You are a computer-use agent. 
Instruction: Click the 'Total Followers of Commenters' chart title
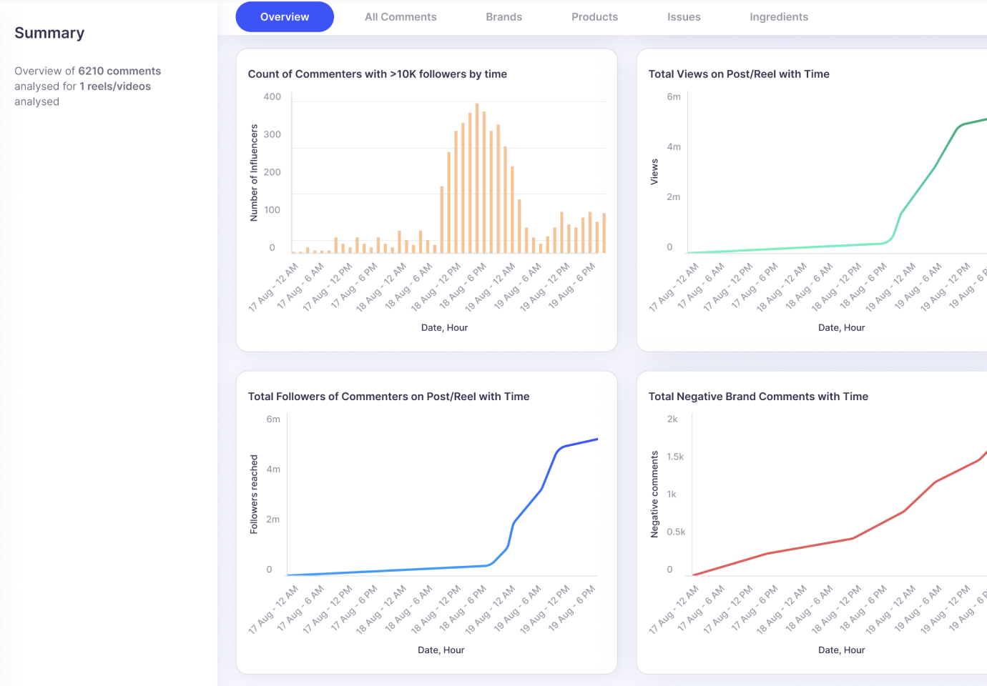tap(388, 397)
